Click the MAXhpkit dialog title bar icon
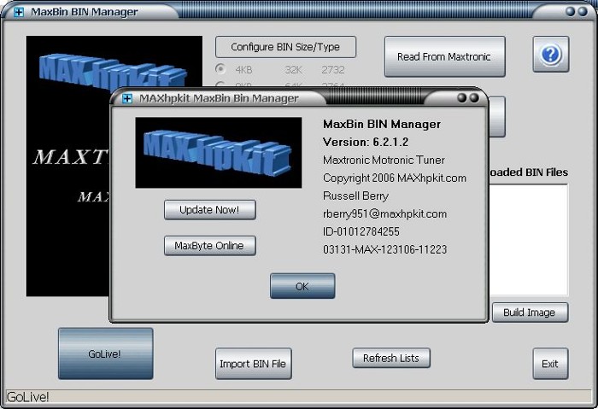Viewport: 598px width, 409px height. (x=126, y=98)
